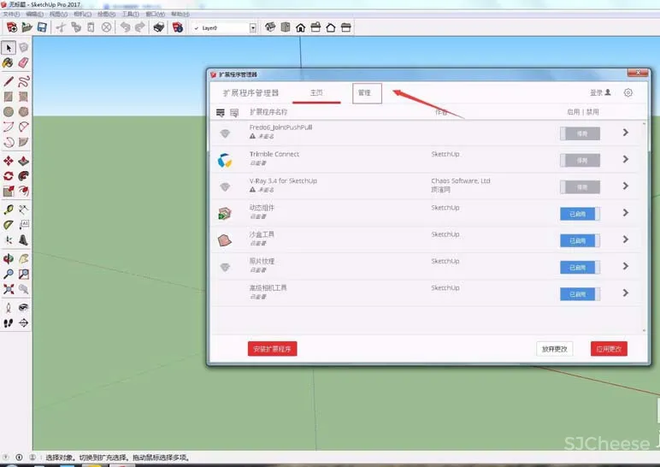660x467 pixels.
Task: Switch to the 主页 tab
Action: pos(316,92)
